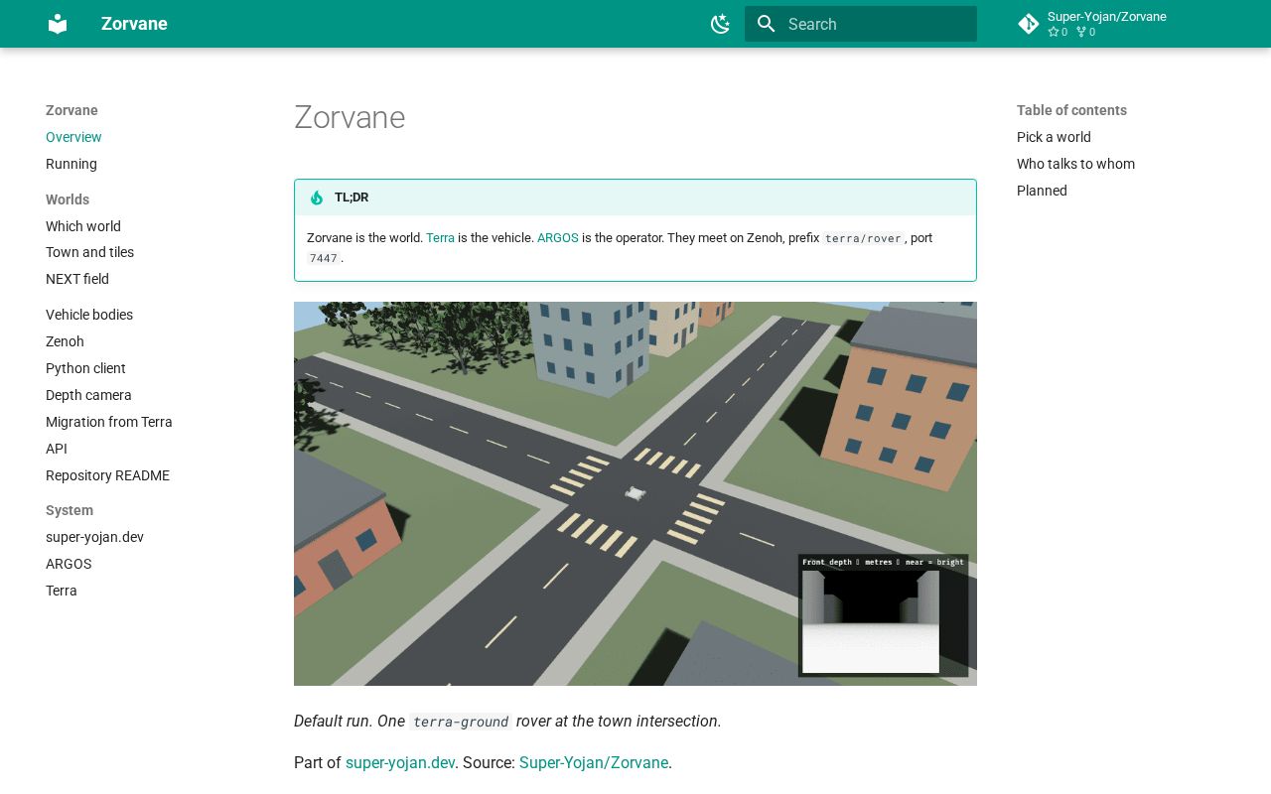
Task: Open the Super-Yojan/Zorvane source link in body
Action: coord(594,762)
